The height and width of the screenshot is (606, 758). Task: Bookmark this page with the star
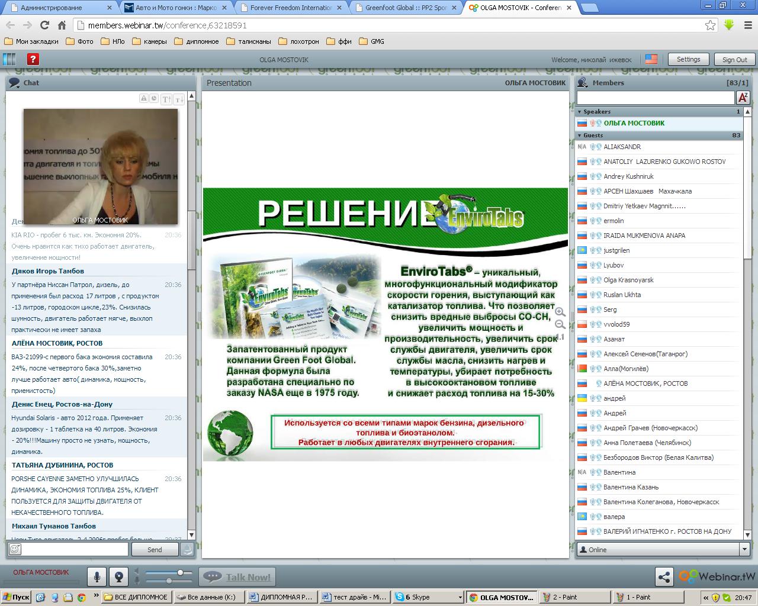(710, 25)
